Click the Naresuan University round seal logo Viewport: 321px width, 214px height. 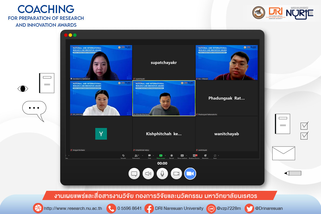259,13
